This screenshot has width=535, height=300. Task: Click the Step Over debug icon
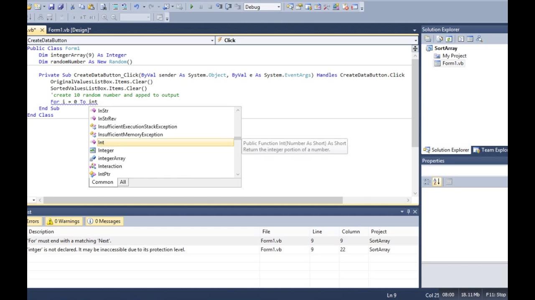(229, 7)
